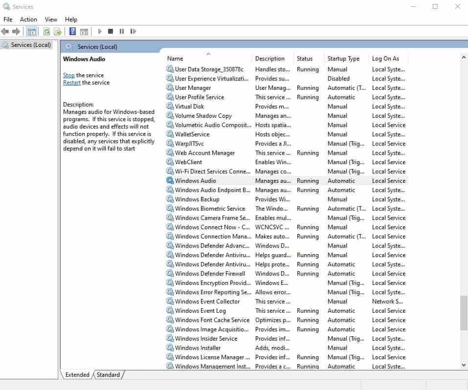468x390 pixels.
Task: Click the Stop Service square icon
Action: point(111,31)
